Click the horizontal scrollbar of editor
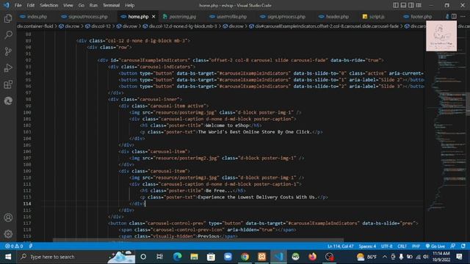The image size is (470, 264). pyautogui.click(x=198, y=240)
